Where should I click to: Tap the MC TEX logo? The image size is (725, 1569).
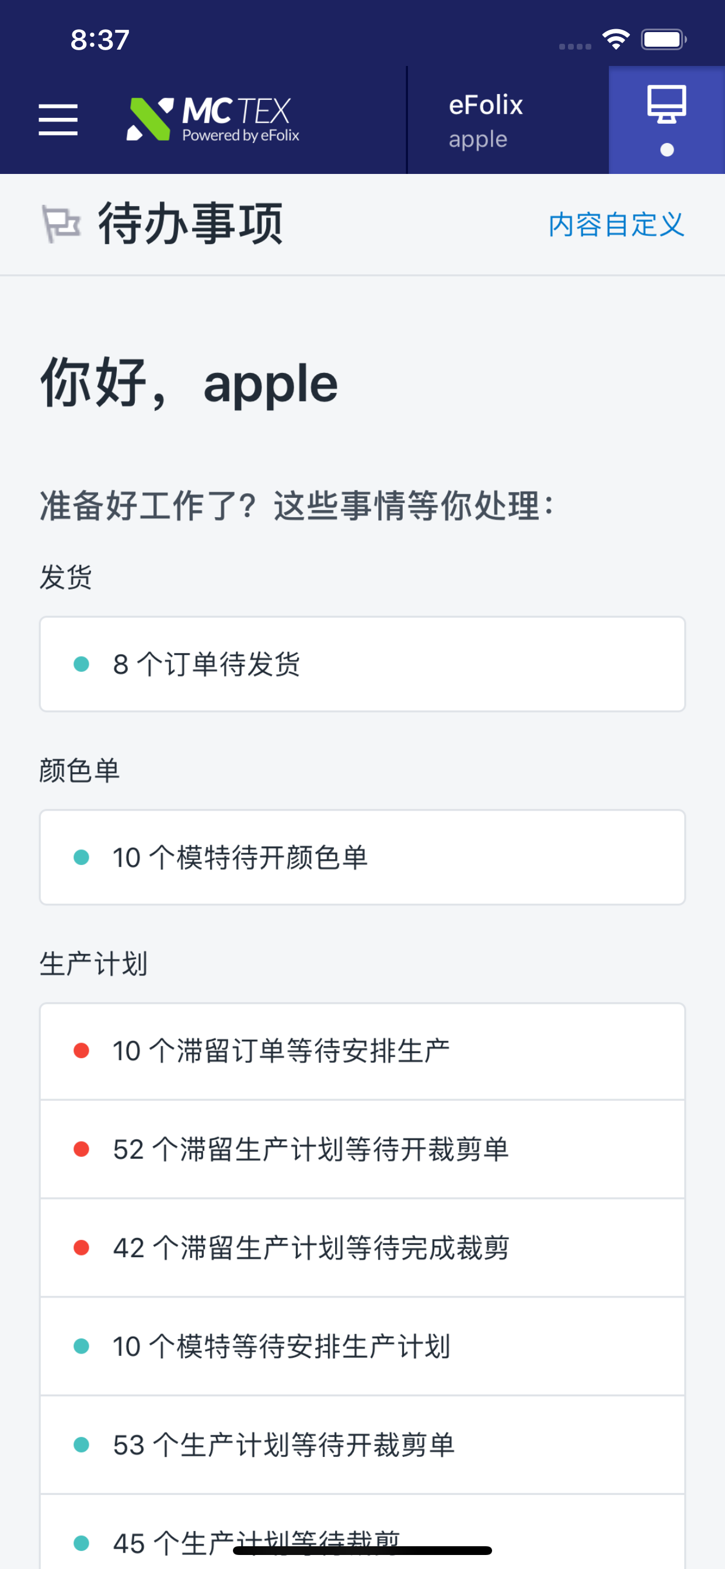tap(212, 120)
